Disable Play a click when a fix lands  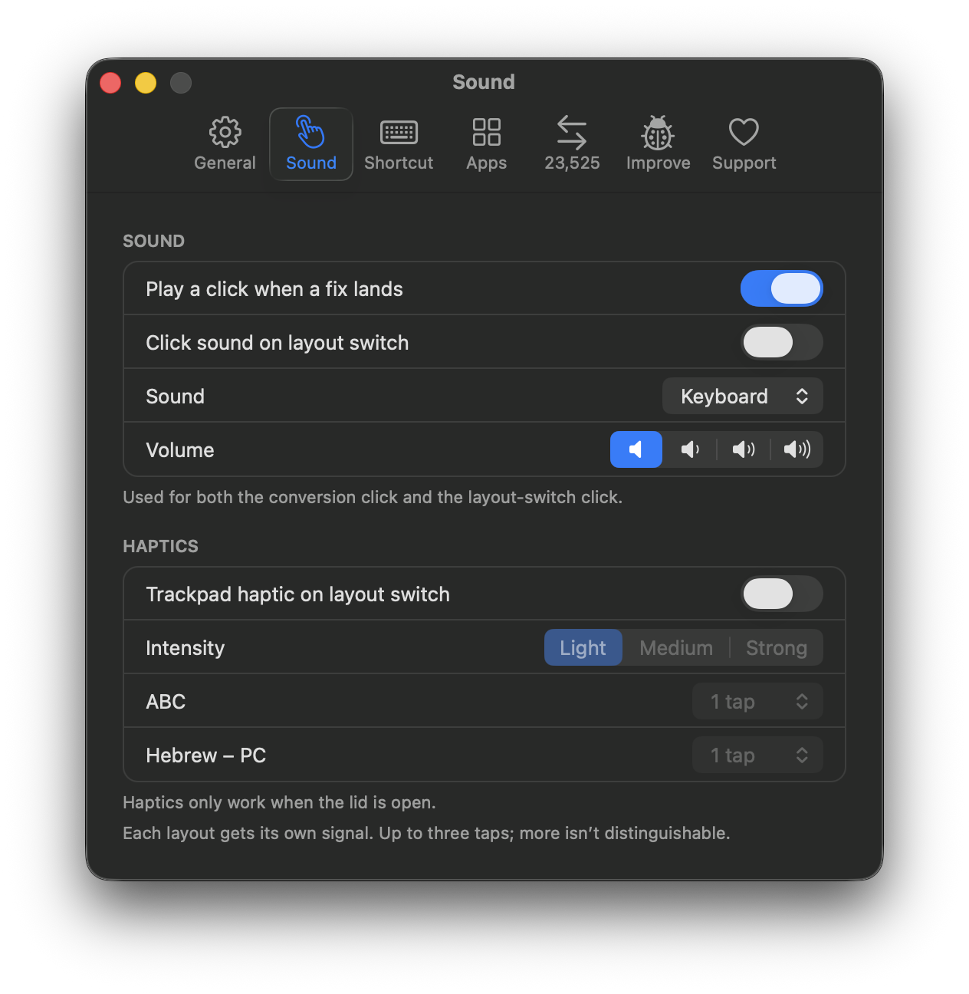[x=781, y=288]
